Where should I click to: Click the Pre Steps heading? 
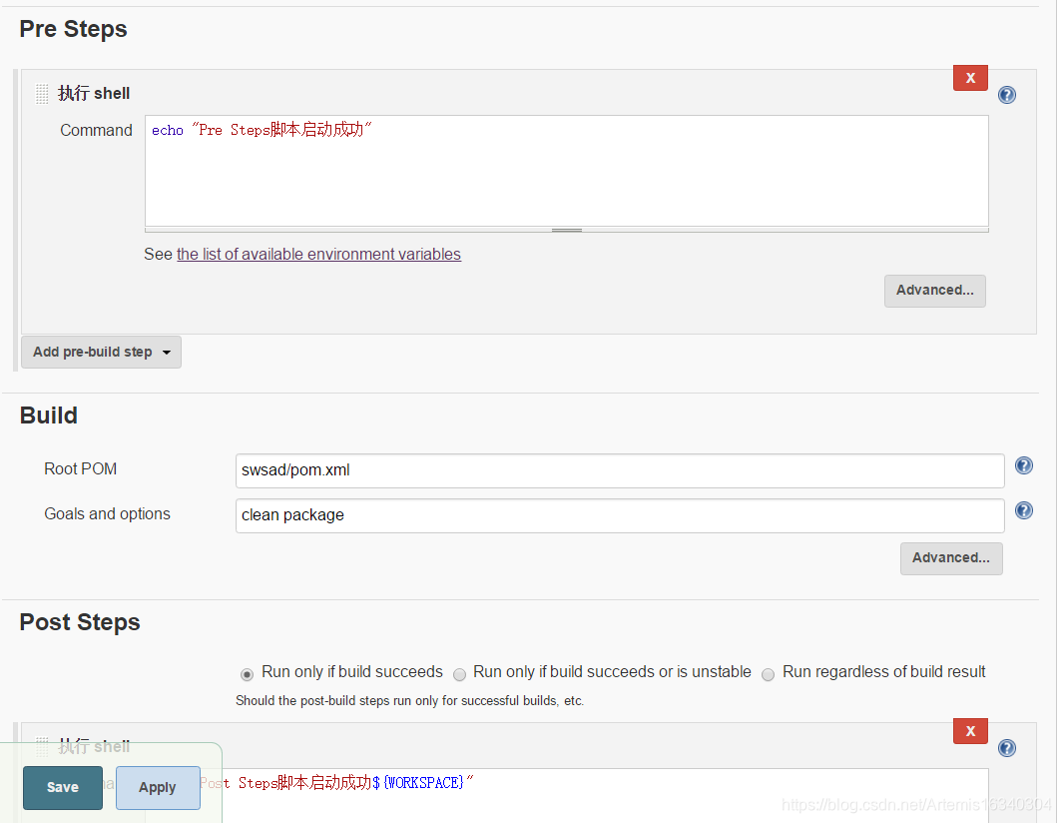[73, 29]
